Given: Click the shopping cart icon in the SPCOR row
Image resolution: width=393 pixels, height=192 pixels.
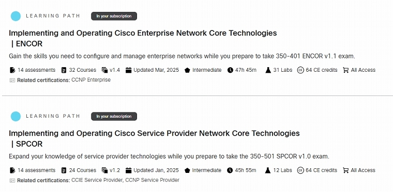Looking at the screenshot, I should coord(345,170).
